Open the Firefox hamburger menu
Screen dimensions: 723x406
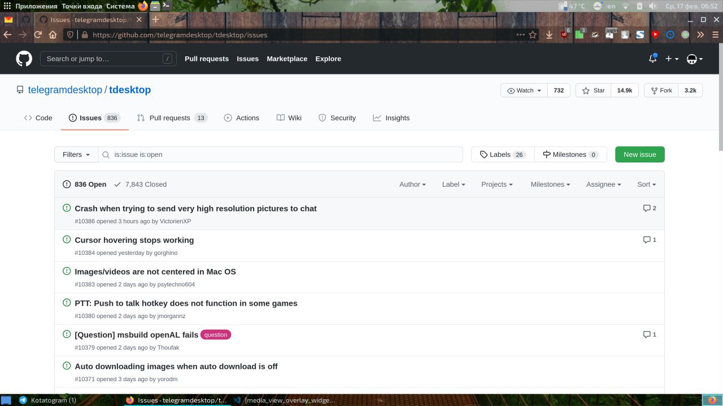(x=715, y=34)
